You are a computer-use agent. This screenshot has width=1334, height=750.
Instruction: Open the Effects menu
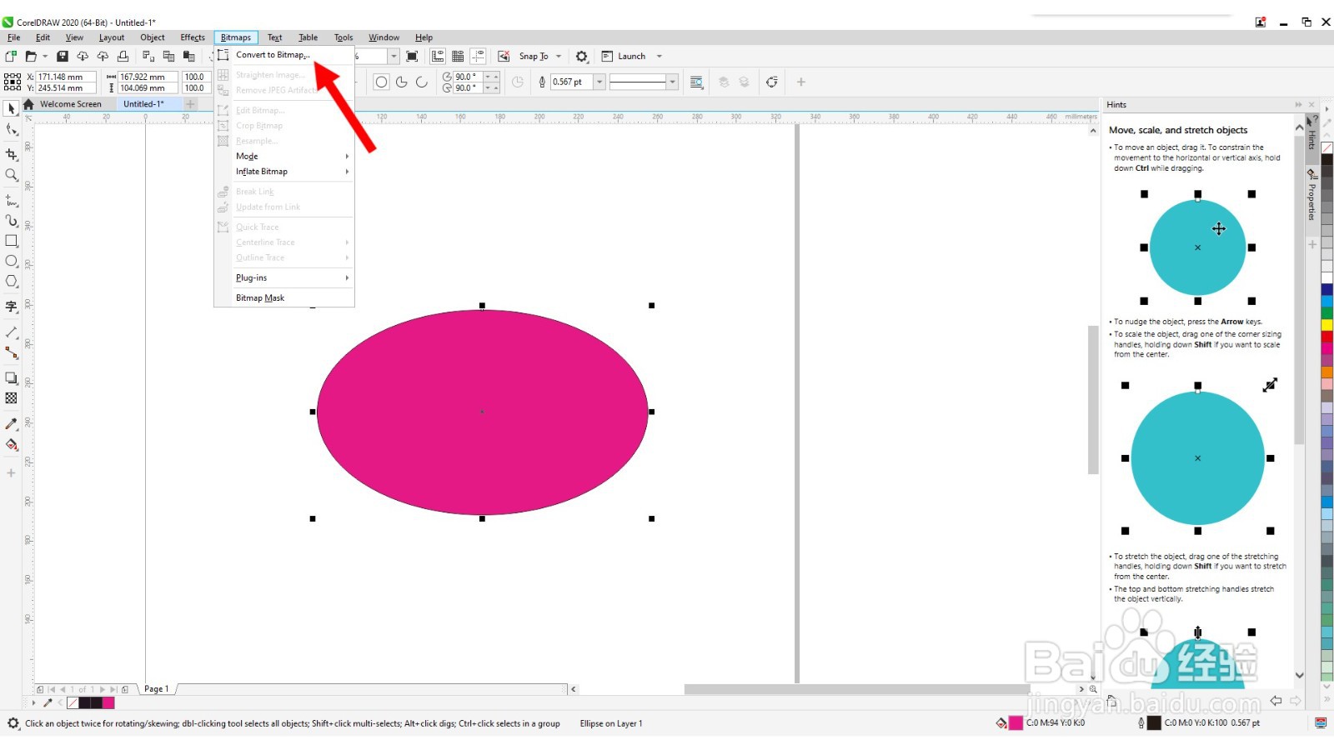[193, 37]
